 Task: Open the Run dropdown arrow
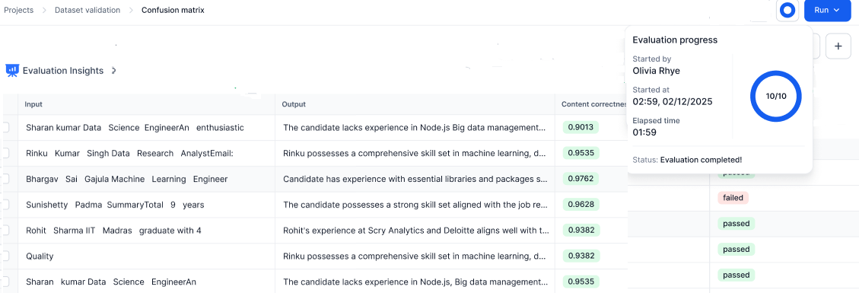click(836, 11)
